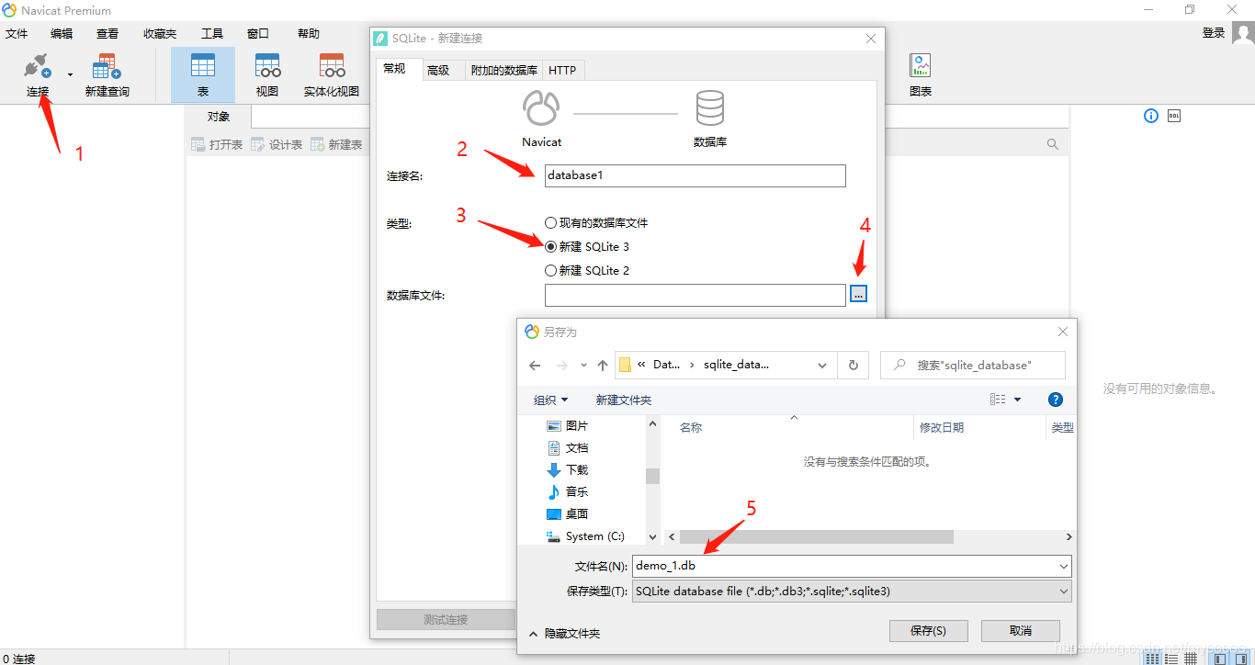Collapse folders with Hide Folders (隐藏文件夹)
This screenshot has height=665, width=1255.
(x=565, y=634)
